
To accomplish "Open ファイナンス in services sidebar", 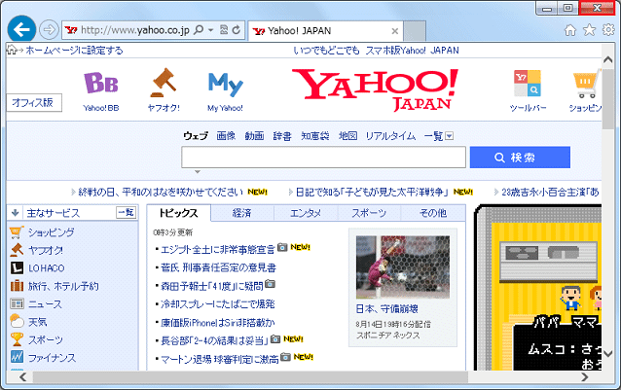I will click(x=52, y=358).
